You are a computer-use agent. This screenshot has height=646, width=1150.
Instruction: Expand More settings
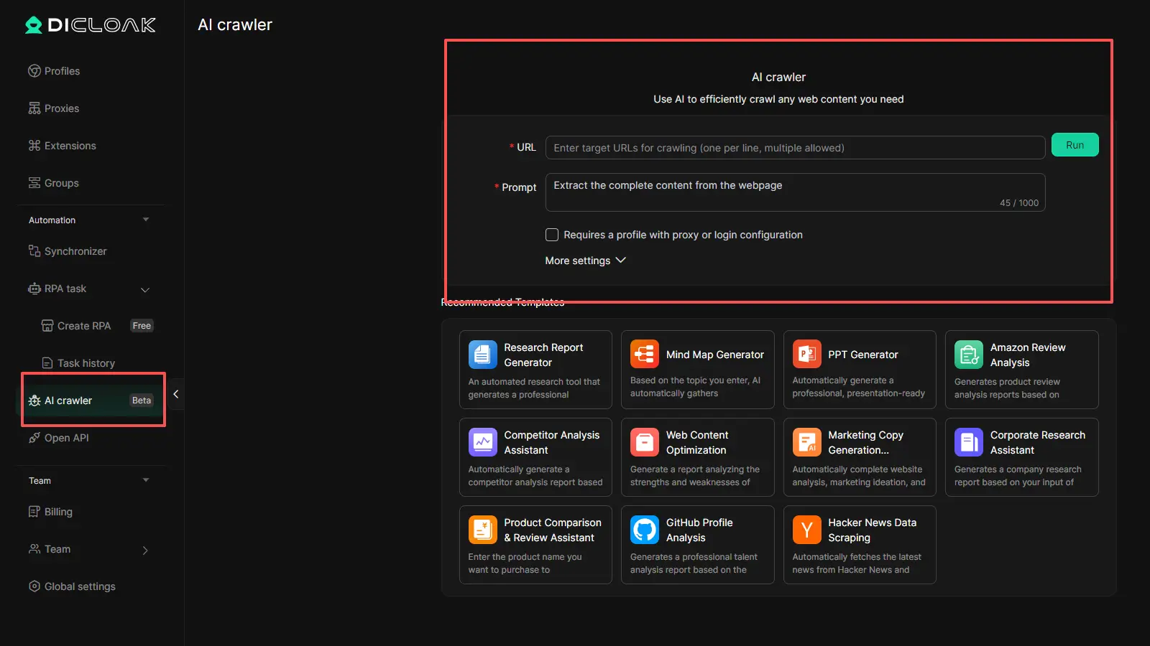[x=585, y=261]
